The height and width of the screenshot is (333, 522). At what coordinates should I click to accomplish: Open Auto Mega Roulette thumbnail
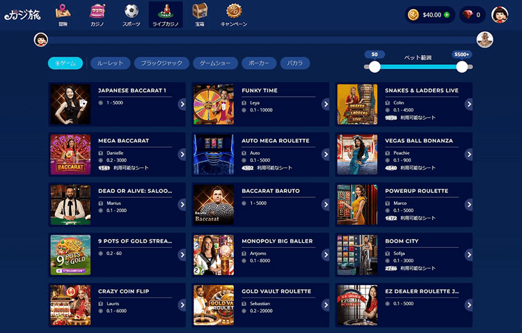(214, 155)
